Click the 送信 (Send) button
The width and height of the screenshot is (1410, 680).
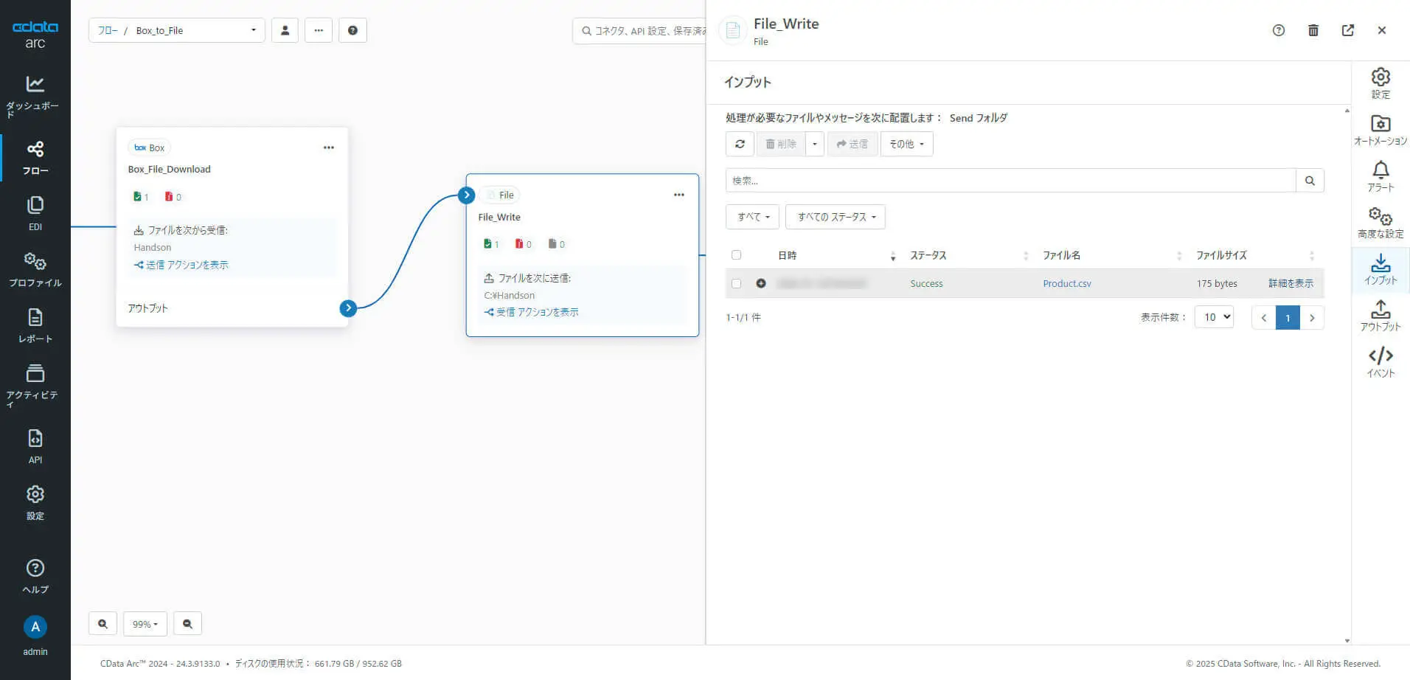852,144
